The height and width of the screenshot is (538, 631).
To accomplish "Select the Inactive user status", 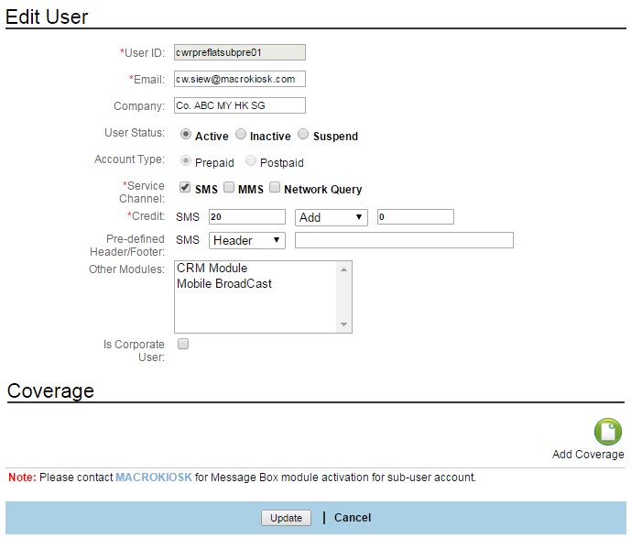I will pyautogui.click(x=241, y=135).
